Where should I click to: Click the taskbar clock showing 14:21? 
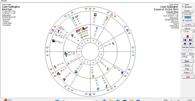click(x=190, y=100)
